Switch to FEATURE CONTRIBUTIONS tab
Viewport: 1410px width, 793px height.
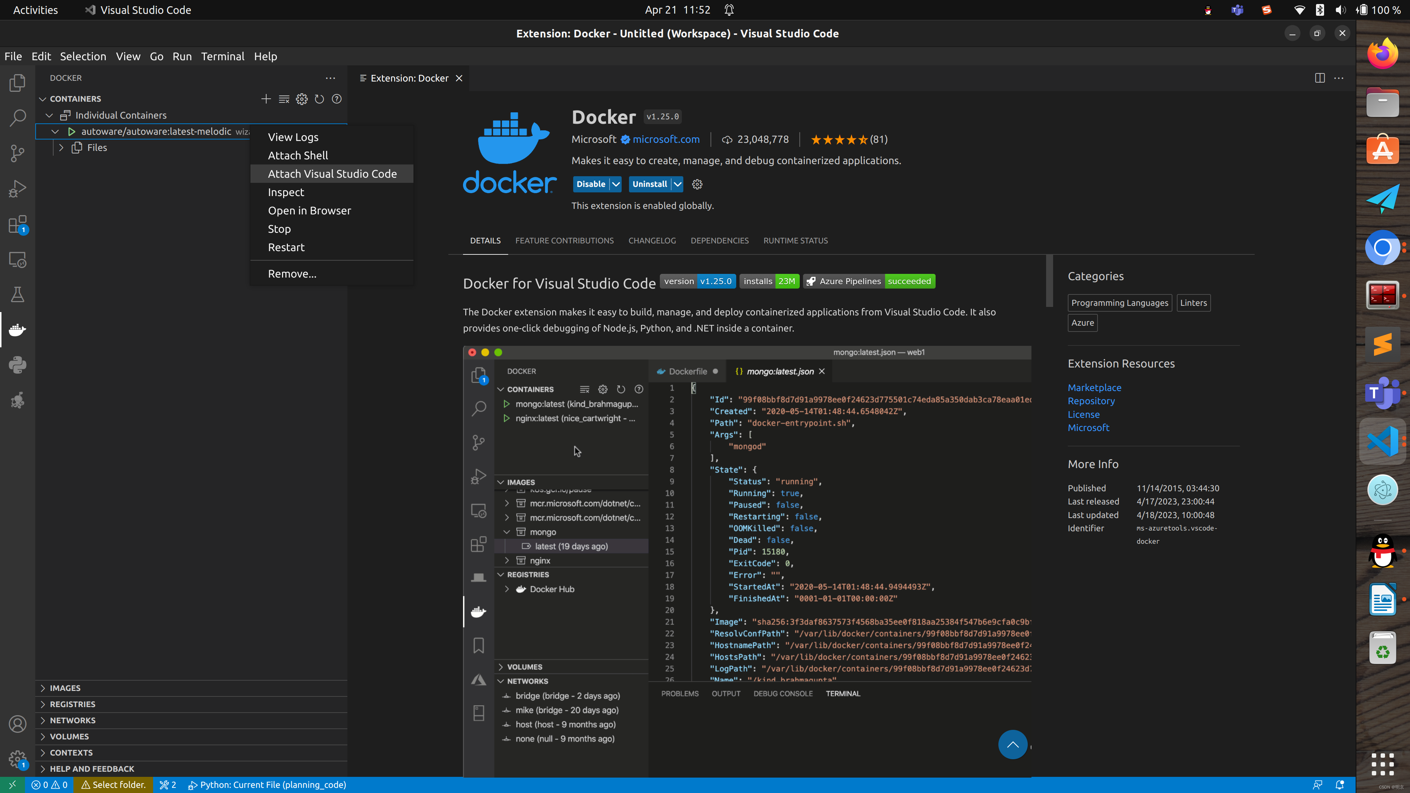(564, 241)
